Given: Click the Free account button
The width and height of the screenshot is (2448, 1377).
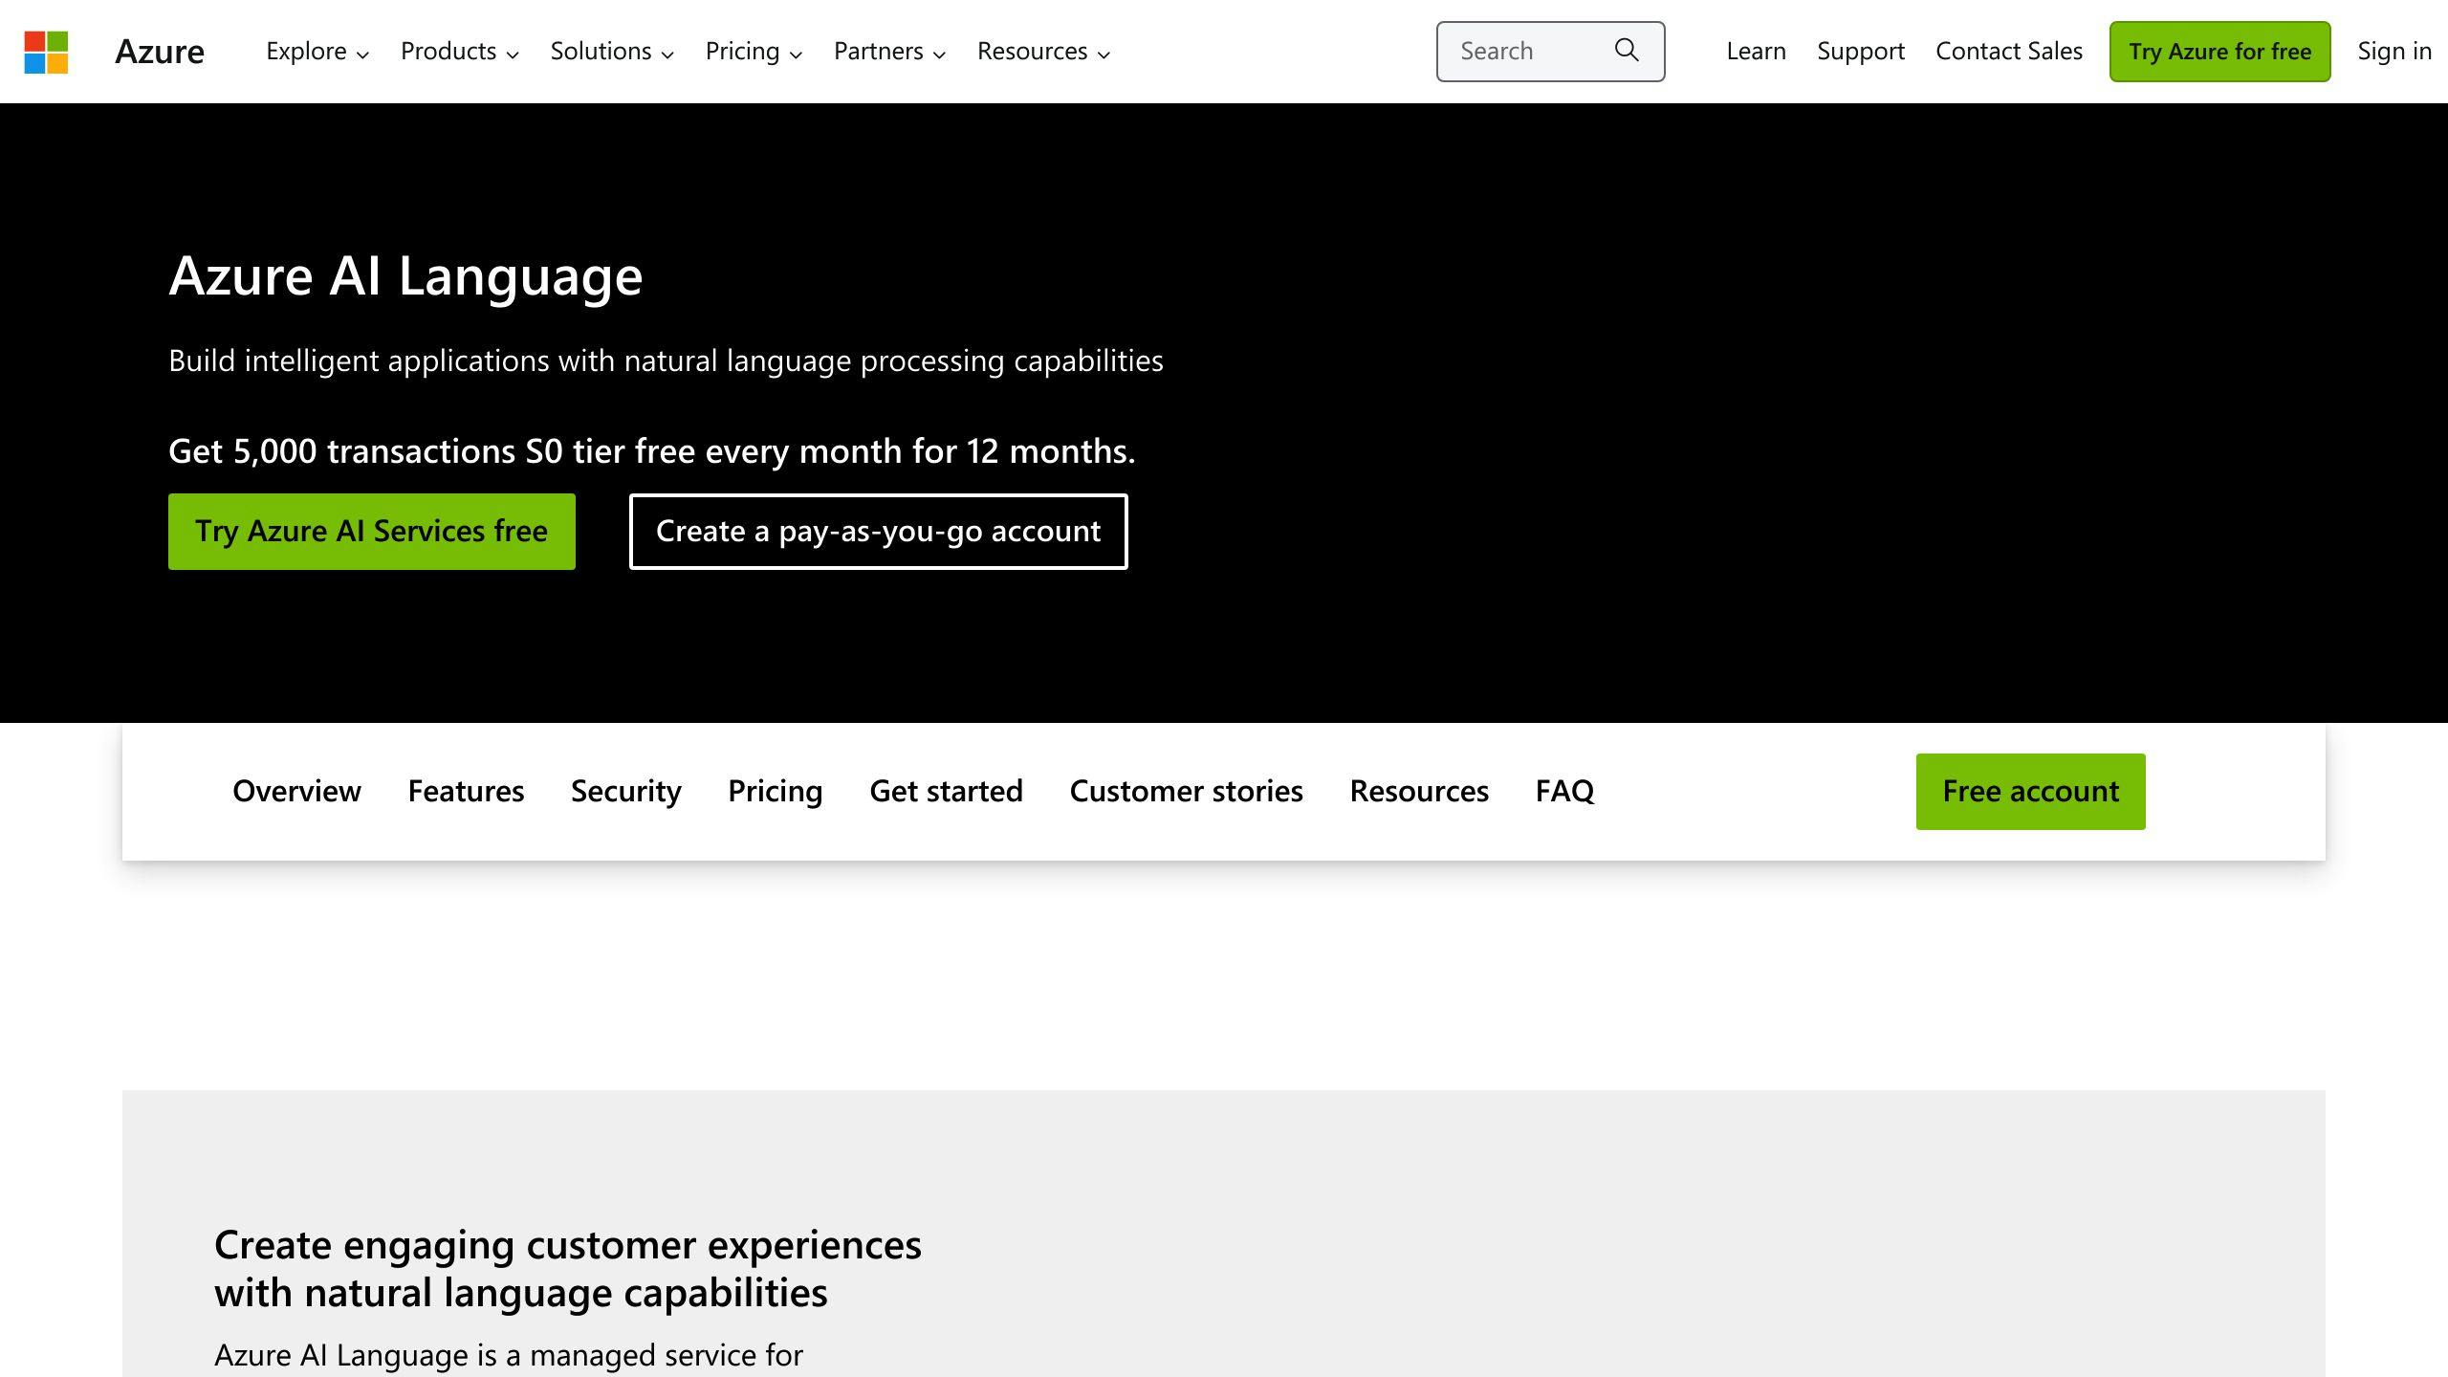Looking at the screenshot, I should 2030,792.
